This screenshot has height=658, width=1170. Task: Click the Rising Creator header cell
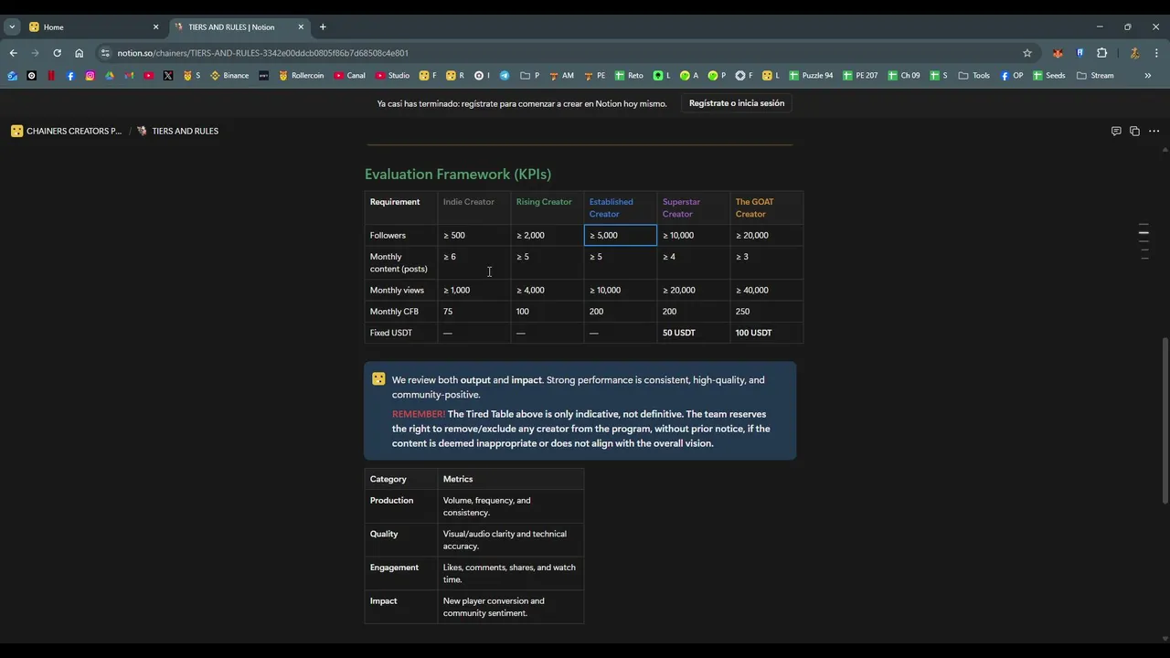(x=547, y=207)
